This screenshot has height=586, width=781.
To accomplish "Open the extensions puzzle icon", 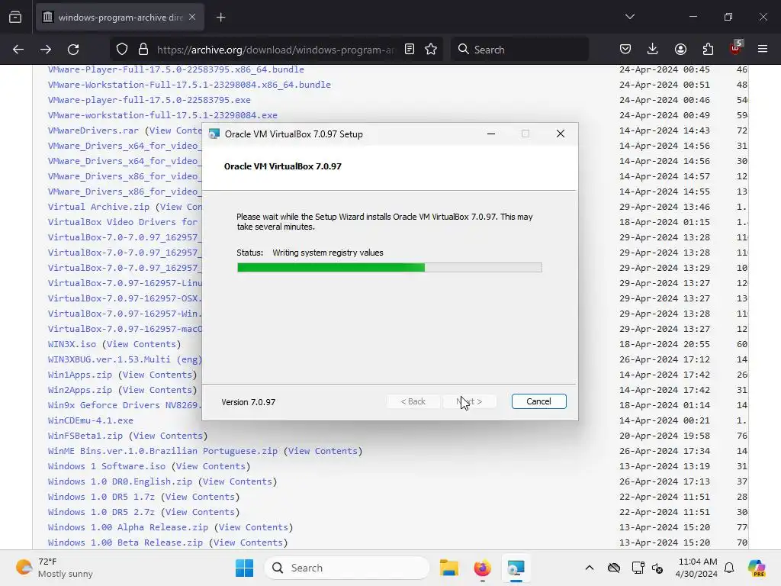I will pyautogui.click(x=708, y=49).
